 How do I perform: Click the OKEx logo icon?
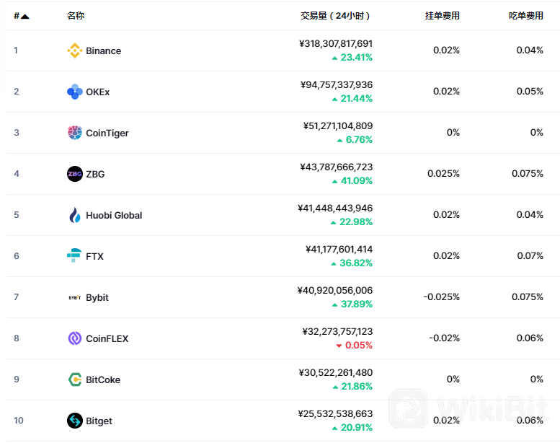pyautogui.click(x=75, y=92)
